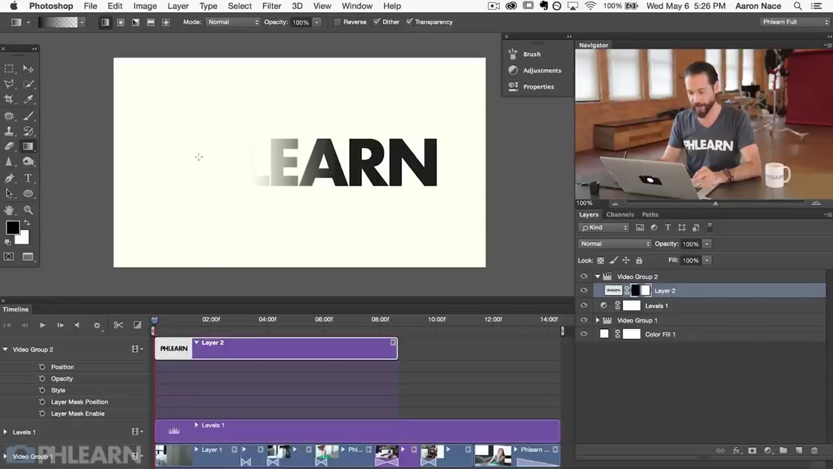Enable the Reverse checkbox
Viewport: 833px width, 469px height.
(337, 22)
